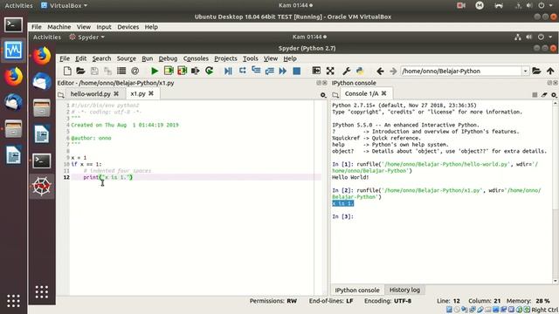Browse editor tabs icon left of hello-world.py
559x314 pixels.
tap(61, 95)
